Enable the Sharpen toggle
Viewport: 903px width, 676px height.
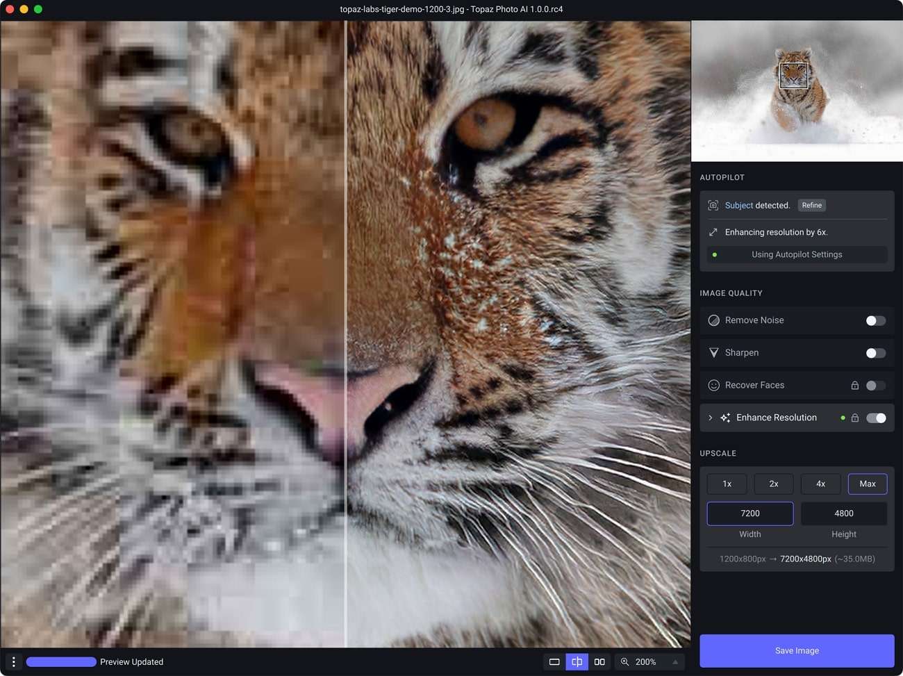[x=875, y=353]
